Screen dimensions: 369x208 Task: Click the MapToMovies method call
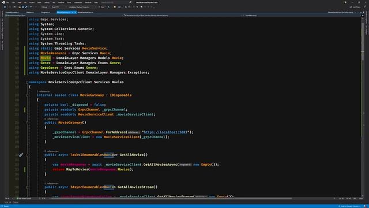(x=77, y=169)
